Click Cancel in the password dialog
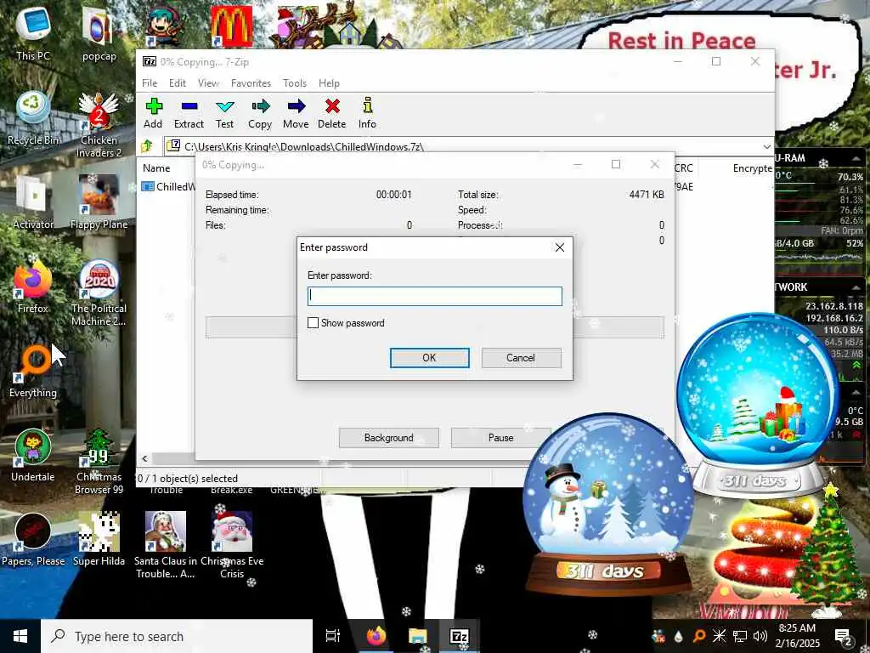The height and width of the screenshot is (653, 870). pos(521,358)
